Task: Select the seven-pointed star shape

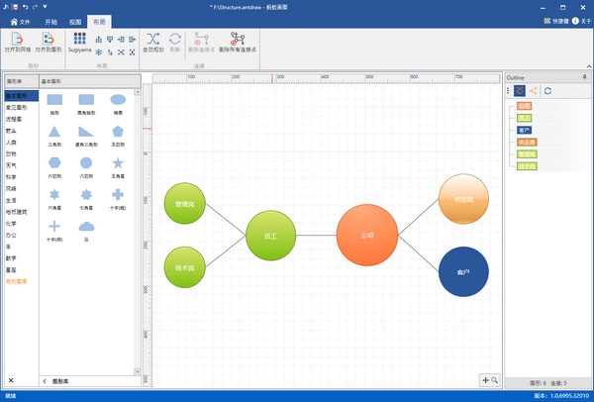Action: coord(86,195)
